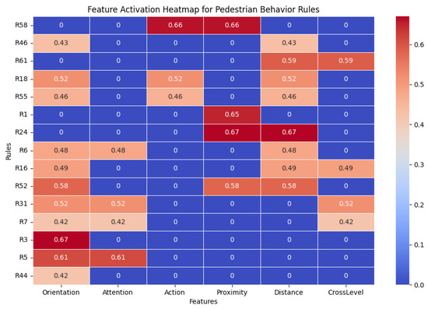
Task: Click the R58 Action cell showing 0.66
Action: point(175,25)
